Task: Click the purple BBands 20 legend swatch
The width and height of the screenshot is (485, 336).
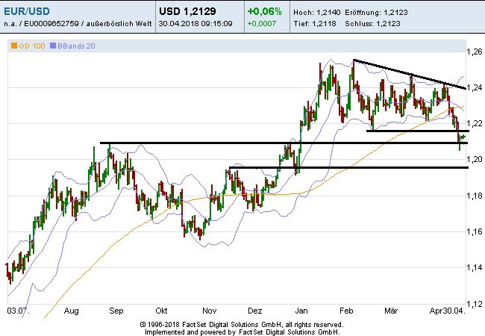Action: tap(53, 46)
